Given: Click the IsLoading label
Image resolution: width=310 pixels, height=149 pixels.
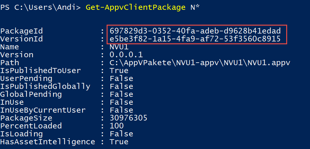Looking at the screenshot, I should [21, 133].
